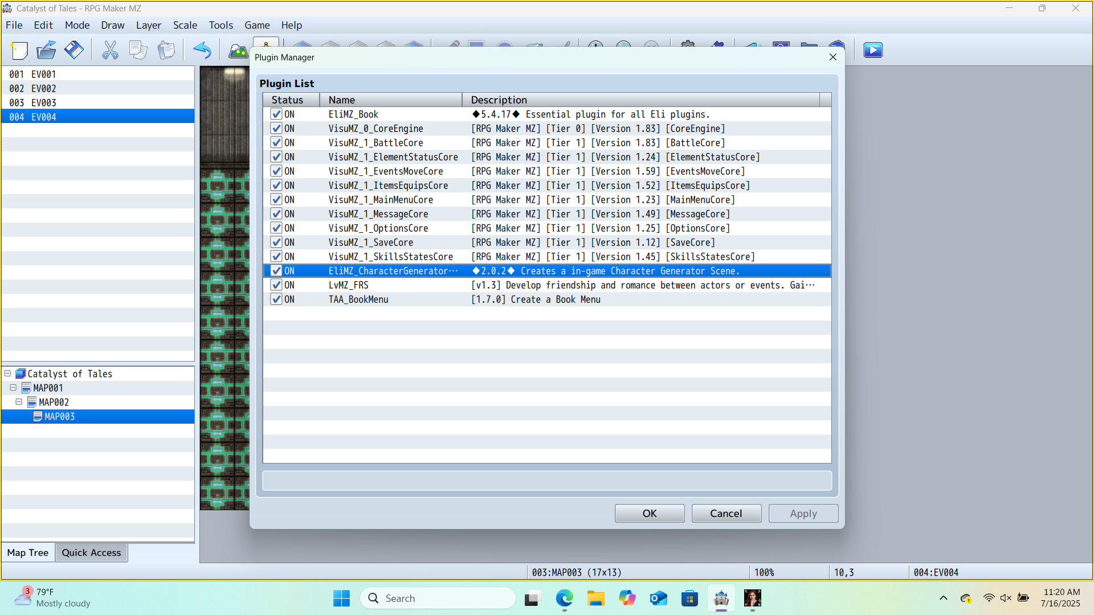Image resolution: width=1094 pixels, height=615 pixels.
Task: Start Playtest with the blue play icon
Action: [x=873, y=51]
